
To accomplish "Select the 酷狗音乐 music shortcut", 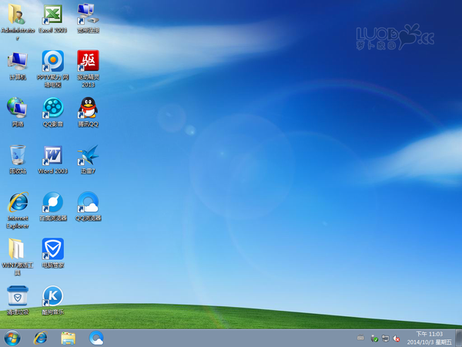I will (x=52, y=301).
